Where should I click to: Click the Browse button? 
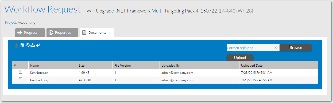coord(296,48)
